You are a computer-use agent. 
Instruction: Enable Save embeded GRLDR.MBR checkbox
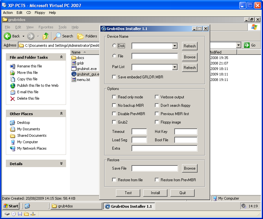coord(114,77)
